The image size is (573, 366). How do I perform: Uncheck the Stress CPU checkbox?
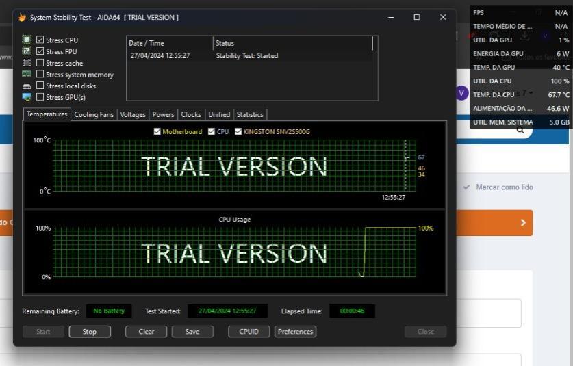pos(40,40)
